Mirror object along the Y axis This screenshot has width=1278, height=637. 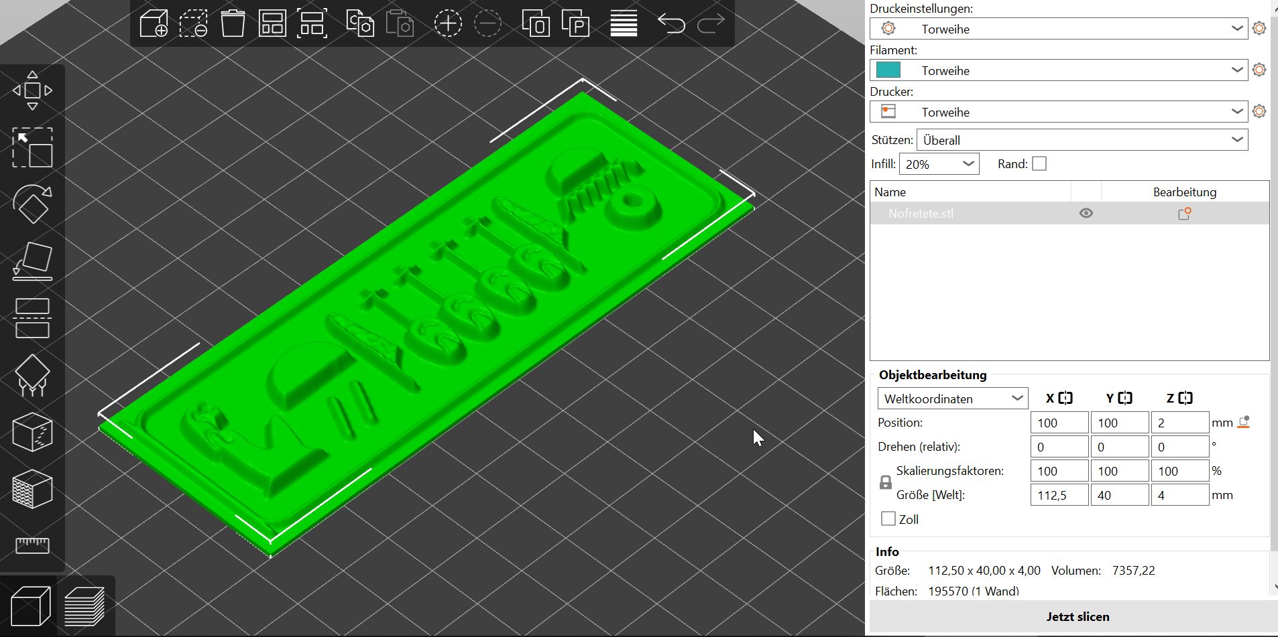[x=1125, y=398]
